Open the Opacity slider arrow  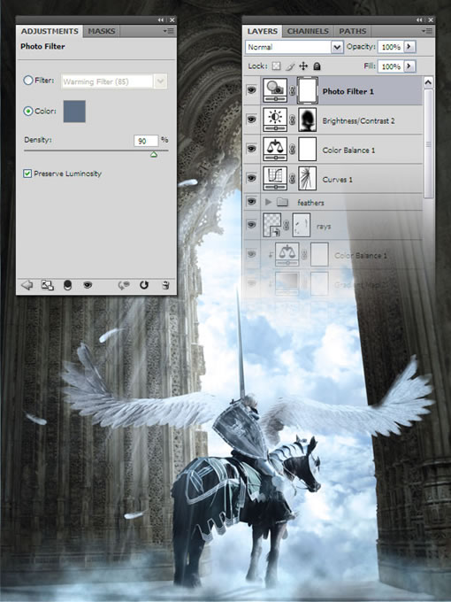pyautogui.click(x=409, y=46)
